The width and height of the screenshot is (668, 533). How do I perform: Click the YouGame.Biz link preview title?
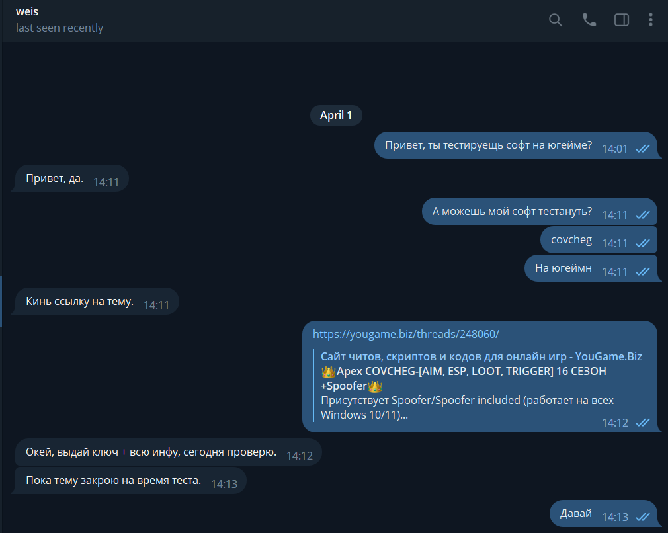click(x=481, y=356)
